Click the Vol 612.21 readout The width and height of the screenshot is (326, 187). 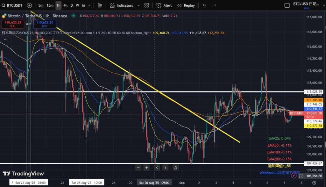(170, 16)
